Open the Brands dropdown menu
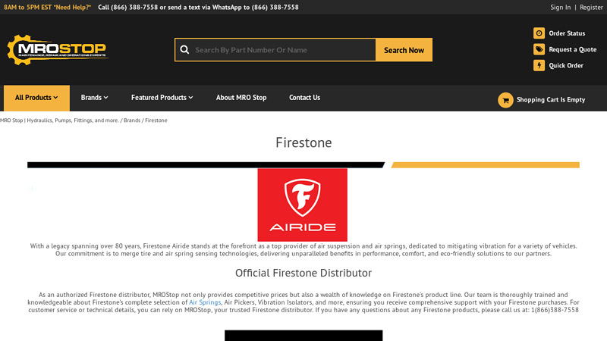607x341 pixels. 94,98
